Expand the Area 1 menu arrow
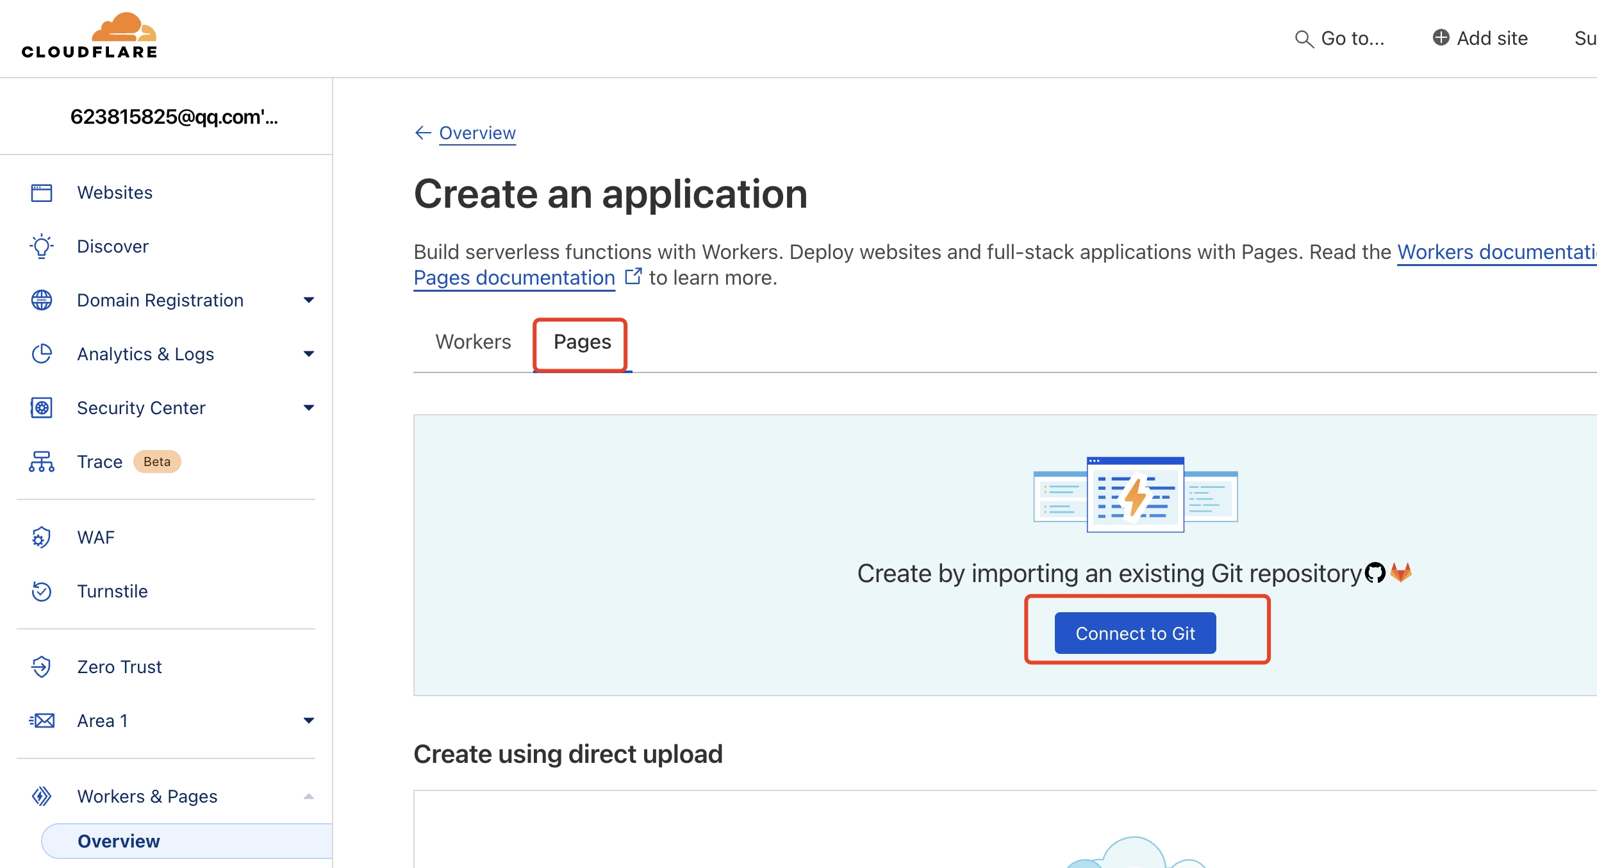Screen dimensions: 1597x868 [309, 721]
